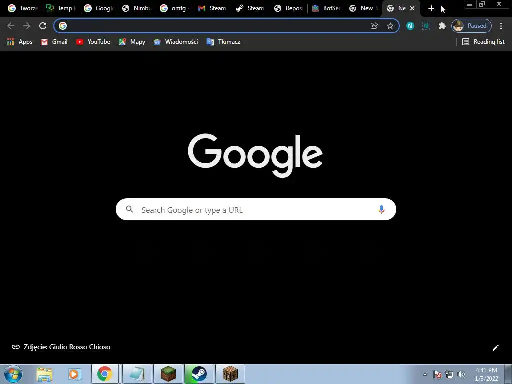Switch to the Tworze tab
This screenshot has height=384, width=512.
coord(23,8)
